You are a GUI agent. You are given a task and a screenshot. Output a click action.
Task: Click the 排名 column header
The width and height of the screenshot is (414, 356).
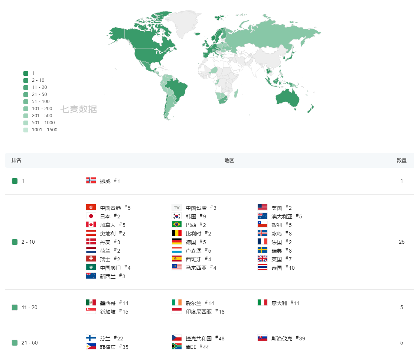coord(16,160)
